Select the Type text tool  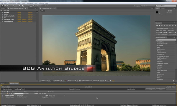[25, 6]
